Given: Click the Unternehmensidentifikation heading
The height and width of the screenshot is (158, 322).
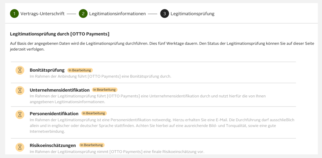Looking at the screenshot, I should coord(60,90).
